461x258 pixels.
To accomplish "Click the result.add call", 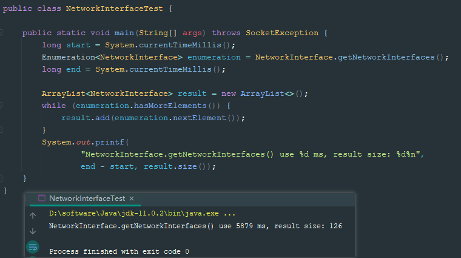I will point(86,118).
